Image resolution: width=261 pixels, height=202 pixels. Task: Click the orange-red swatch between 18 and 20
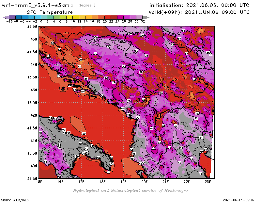coord(101,17)
